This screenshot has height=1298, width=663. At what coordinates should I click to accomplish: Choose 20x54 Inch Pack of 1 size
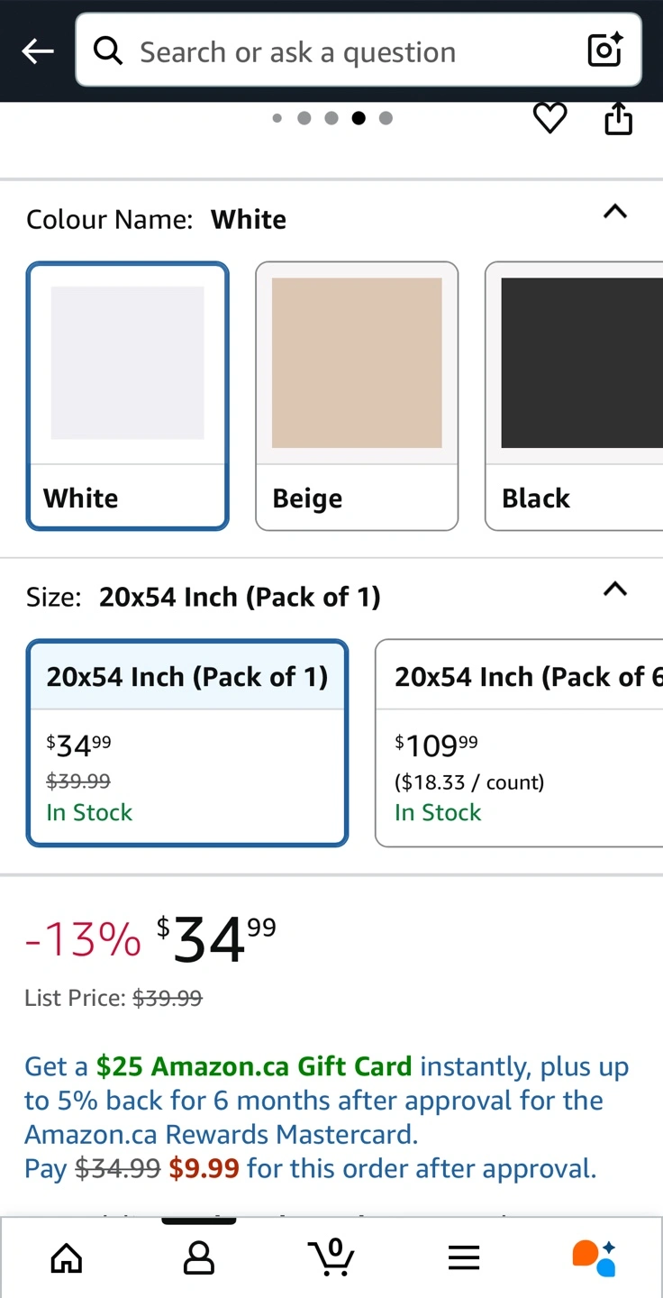point(187,742)
